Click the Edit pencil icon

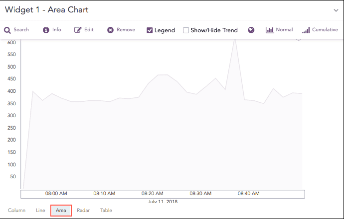pos(78,30)
